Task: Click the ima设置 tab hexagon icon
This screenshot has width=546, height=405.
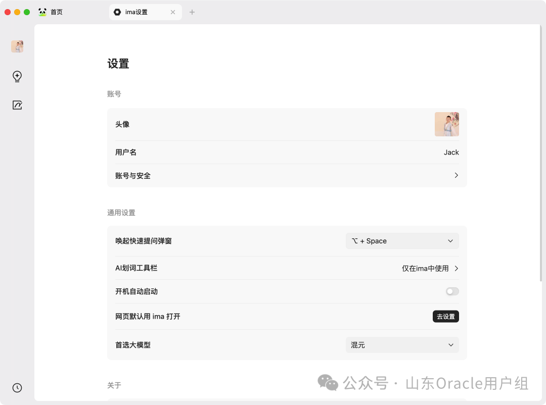Action: (117, 12)
